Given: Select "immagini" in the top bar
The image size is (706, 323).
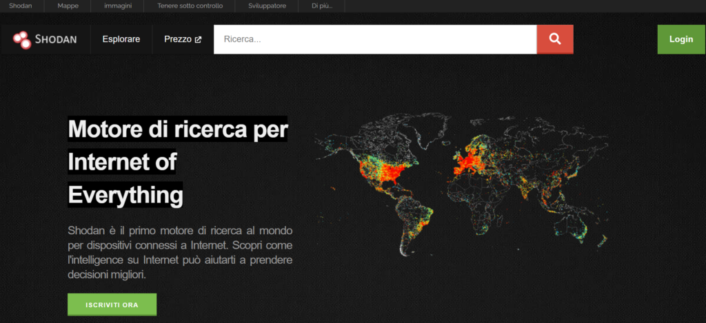Looking at the screenshot, I should 119,6.
